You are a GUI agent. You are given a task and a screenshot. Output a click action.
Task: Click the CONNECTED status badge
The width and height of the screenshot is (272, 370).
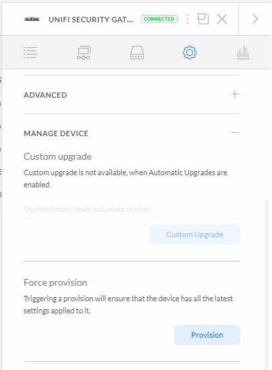point(159,19)
